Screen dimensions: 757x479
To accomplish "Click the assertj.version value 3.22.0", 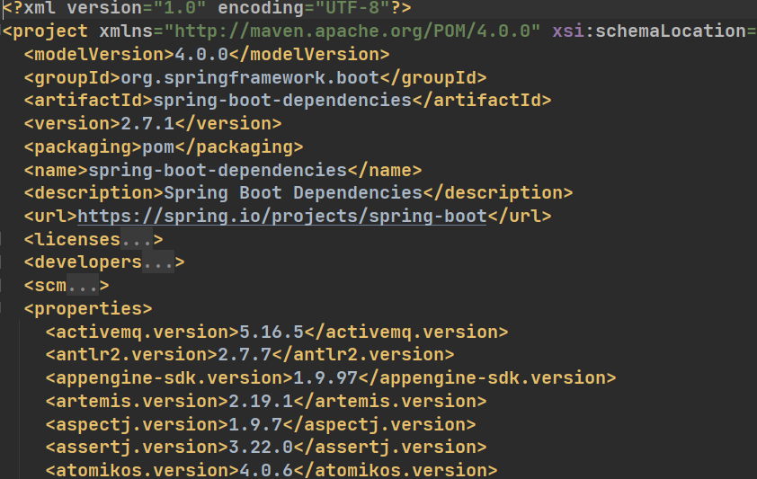I will coord(261,448).
